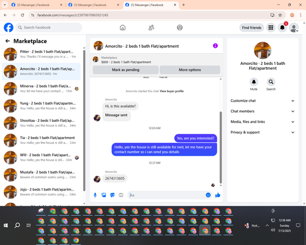This screenshot has width=306, height=245.
Task: Open Mustafa conversation in the list
Action: click(41, 175)
